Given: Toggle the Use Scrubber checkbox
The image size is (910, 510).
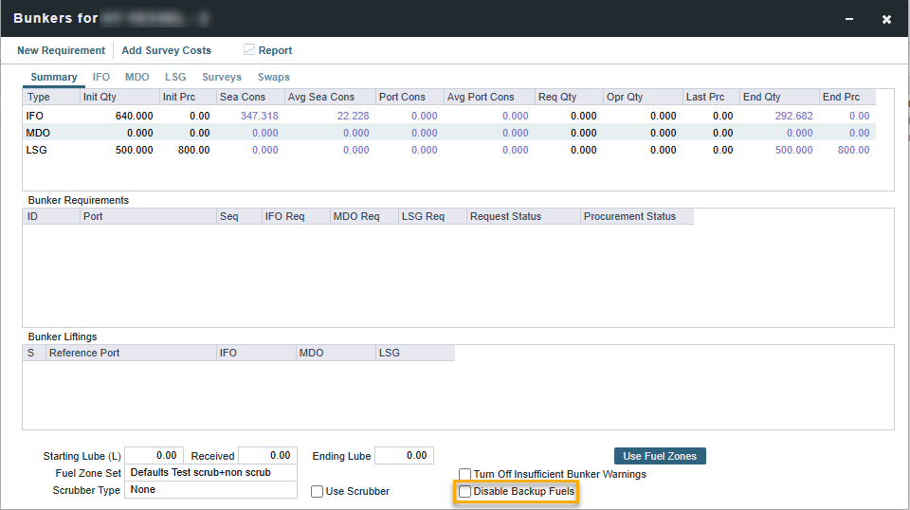Looking at the screenshot, I should pyautogui.click(x=318, y=491).
